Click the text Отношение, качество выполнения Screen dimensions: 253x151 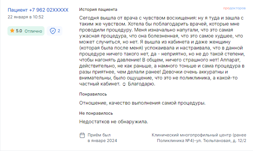[120, 103]
